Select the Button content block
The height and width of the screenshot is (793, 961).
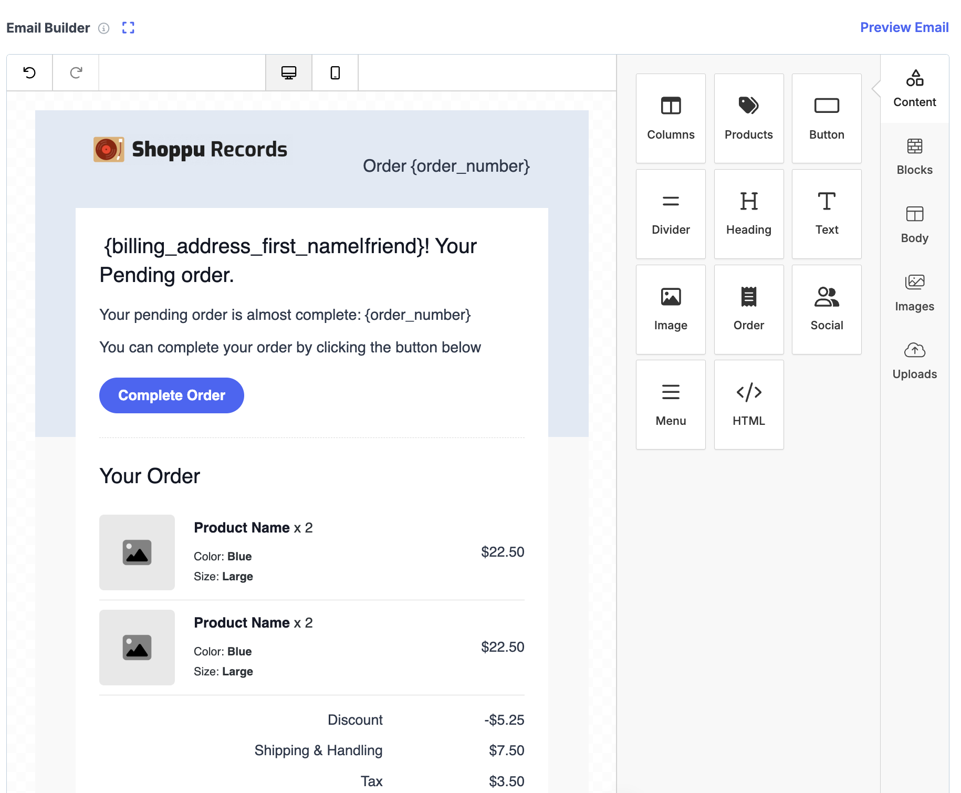pos(827,119)
